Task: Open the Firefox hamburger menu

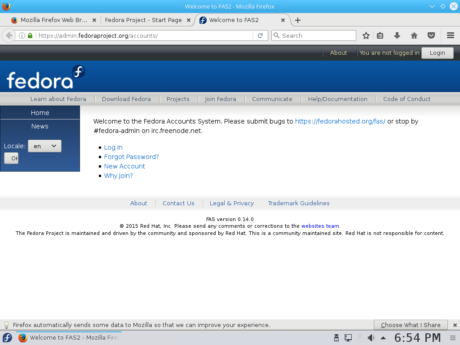Action: point(451,36)
